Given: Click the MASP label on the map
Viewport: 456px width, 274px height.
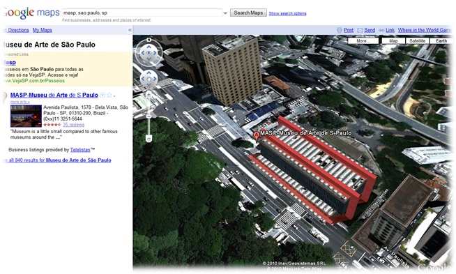Looking at the screenshot, I should [305, 133].
